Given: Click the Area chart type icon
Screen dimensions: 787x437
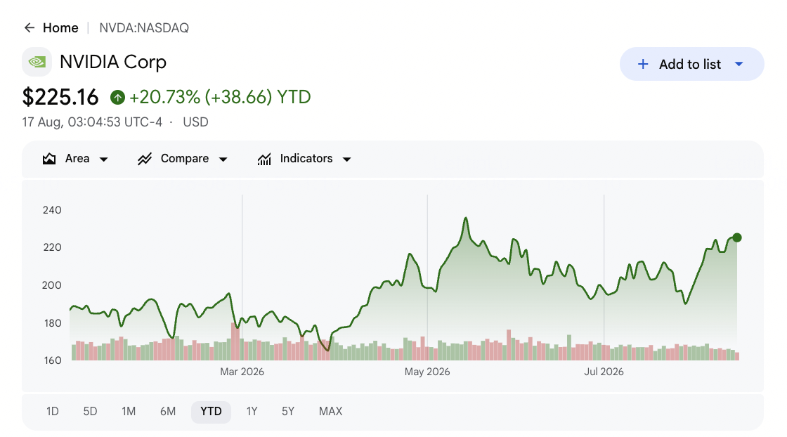Looking at the screenshot, I should tap(49, 159).
